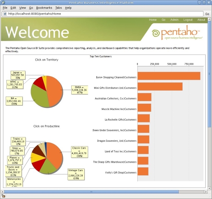Image resolution: width=212 pixels, height=199 pixels.
Task: Click the Vintage Cars label box
Action: 76,174
